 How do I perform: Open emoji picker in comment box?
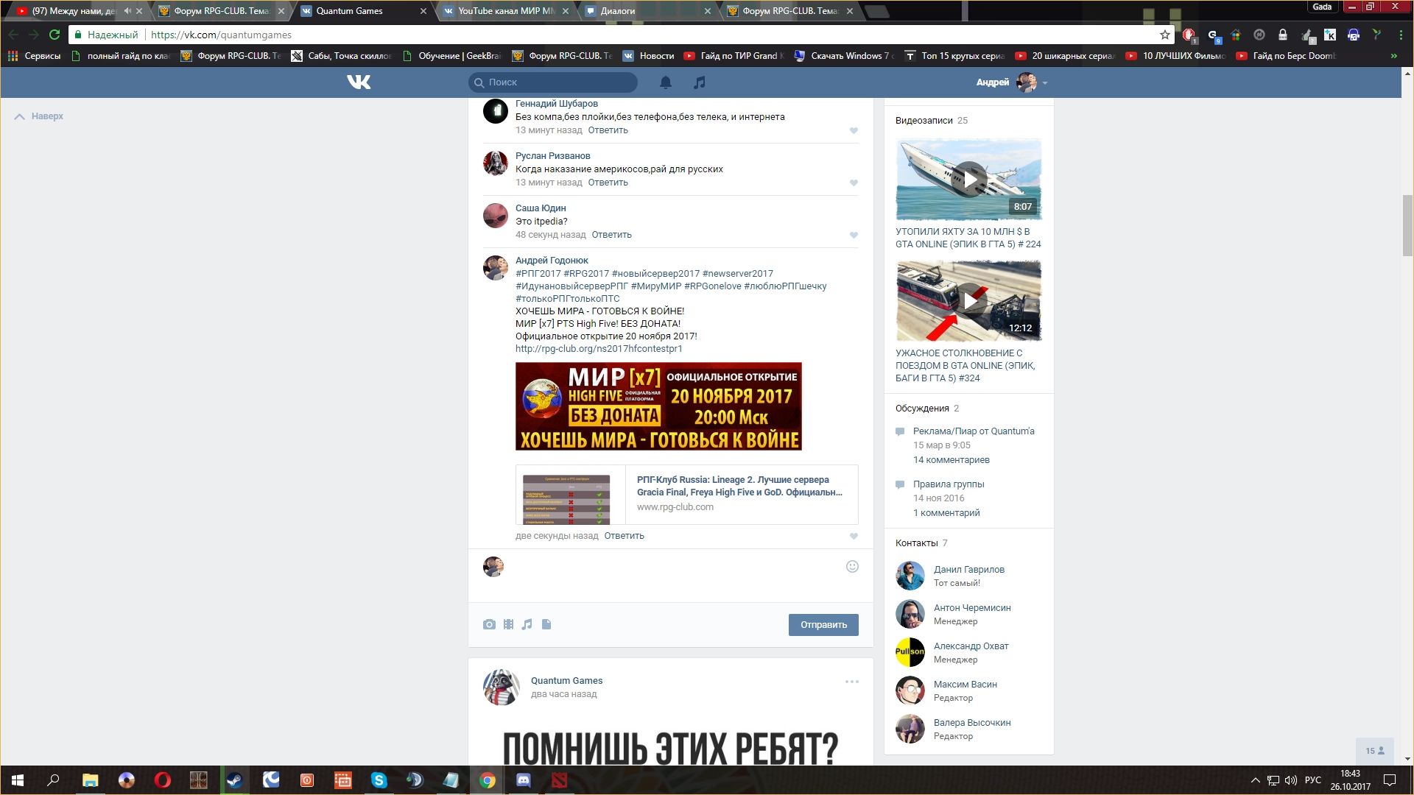click(x=852, y=566)
